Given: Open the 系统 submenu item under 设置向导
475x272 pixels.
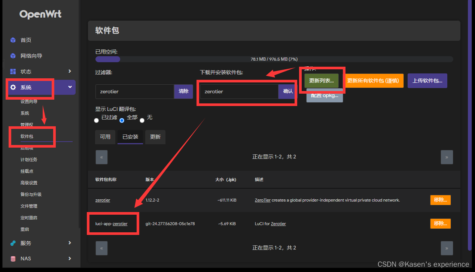Looking at the screenshot, I should point(25,113).
